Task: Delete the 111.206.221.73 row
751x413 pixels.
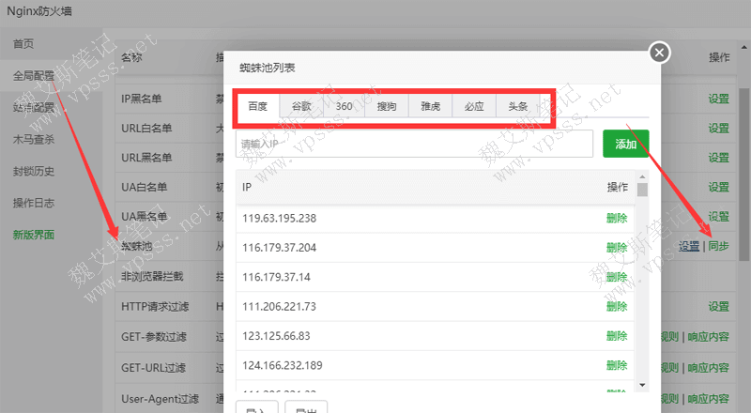Action: [616, 306]
